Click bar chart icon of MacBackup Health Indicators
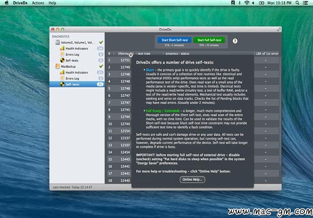This screenshot has height=218, width=313. (62, 72)
